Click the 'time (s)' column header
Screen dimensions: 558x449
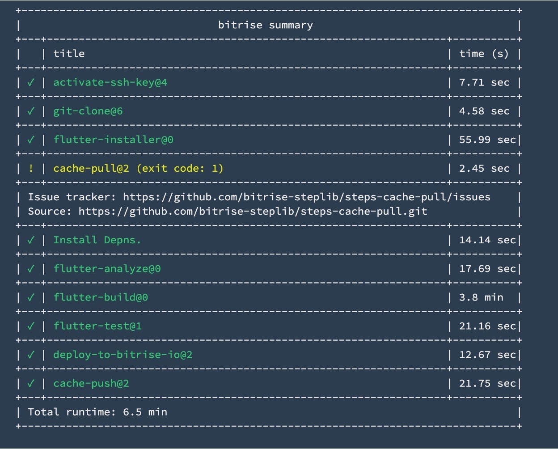pyautogui.click(x=484, y=54)
